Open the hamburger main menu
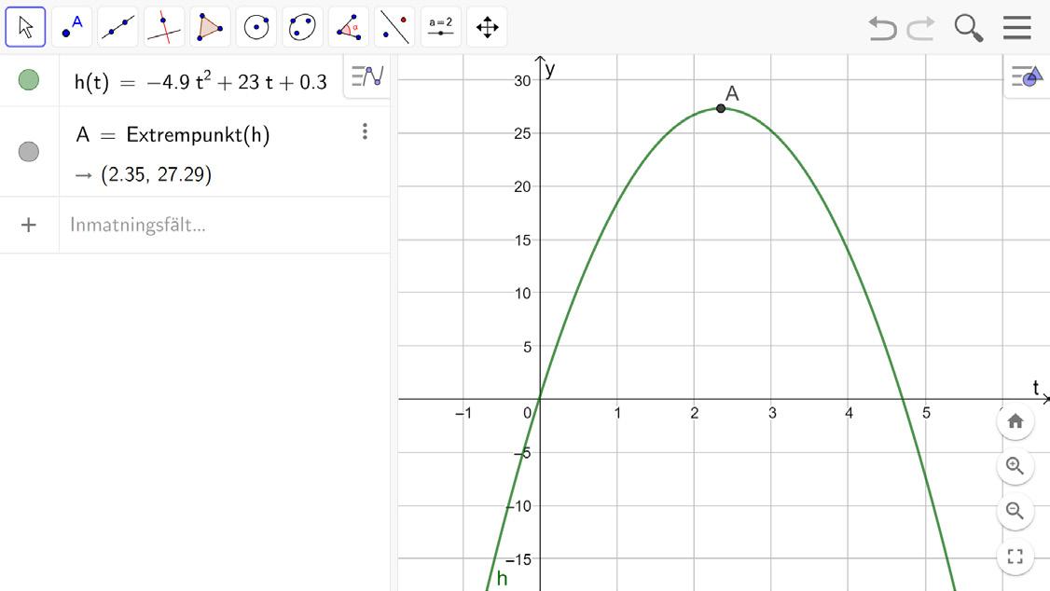Image resolution: width=1050 pixels, height=591 pixels. click(x=1017, y=27)
